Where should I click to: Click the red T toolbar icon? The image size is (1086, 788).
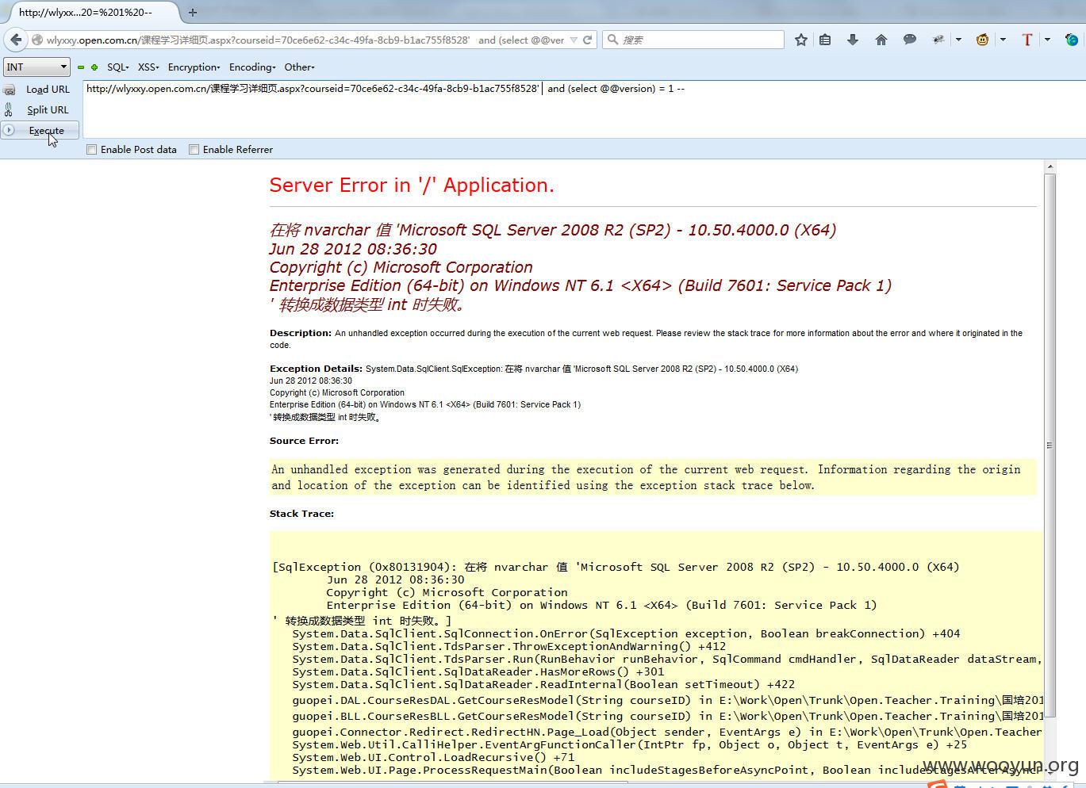[1027, 40]
